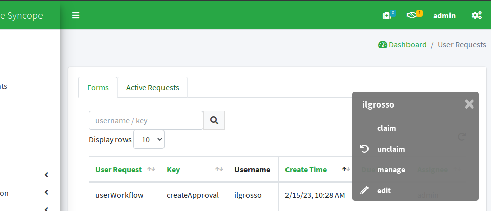Click the table reload icon
491x211 pixels.
click(462, 136)
